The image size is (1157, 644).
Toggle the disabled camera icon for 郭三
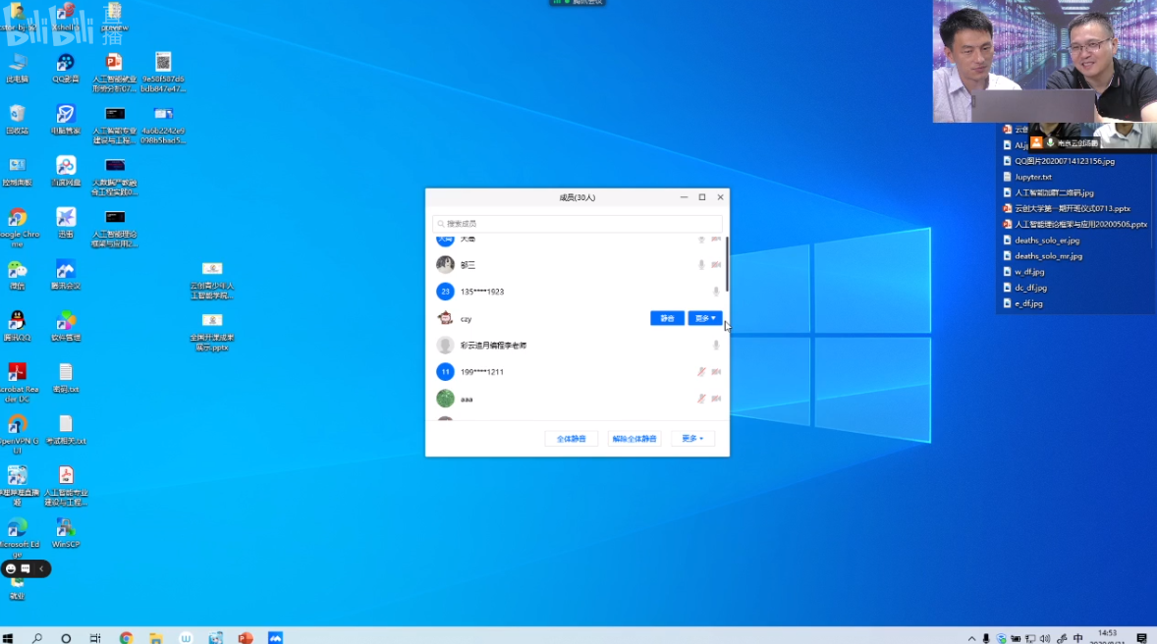click(x=716, y=265)
